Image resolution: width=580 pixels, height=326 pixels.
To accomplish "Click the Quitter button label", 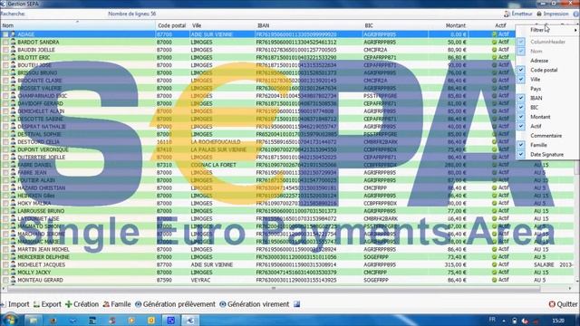I will tap(567, 304).
